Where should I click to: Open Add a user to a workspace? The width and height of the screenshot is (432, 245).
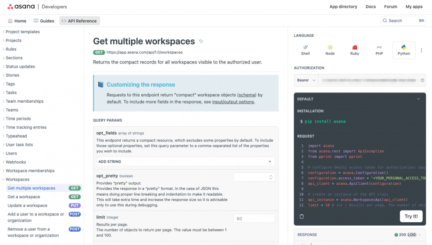[44, 217]
